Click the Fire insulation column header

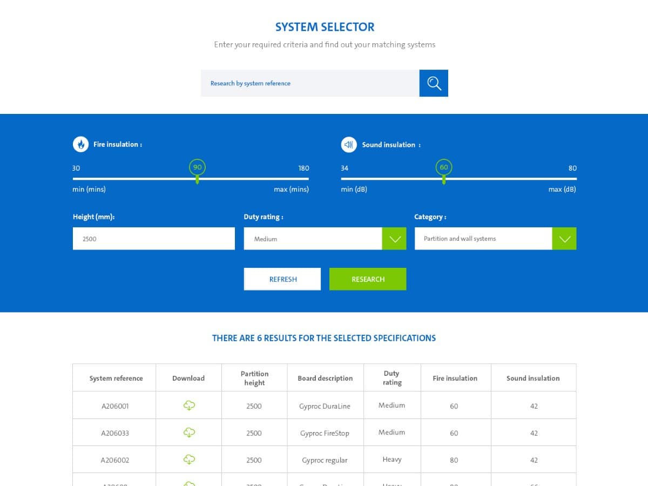click(x=455, y=378)
